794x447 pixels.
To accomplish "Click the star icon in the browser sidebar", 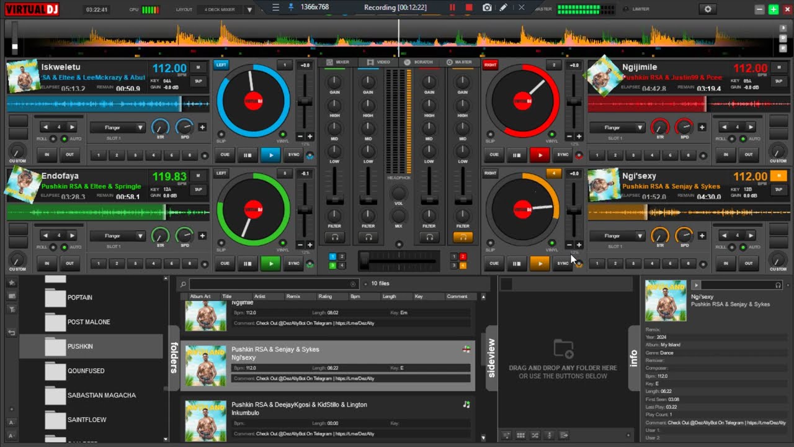I will 12,283.
